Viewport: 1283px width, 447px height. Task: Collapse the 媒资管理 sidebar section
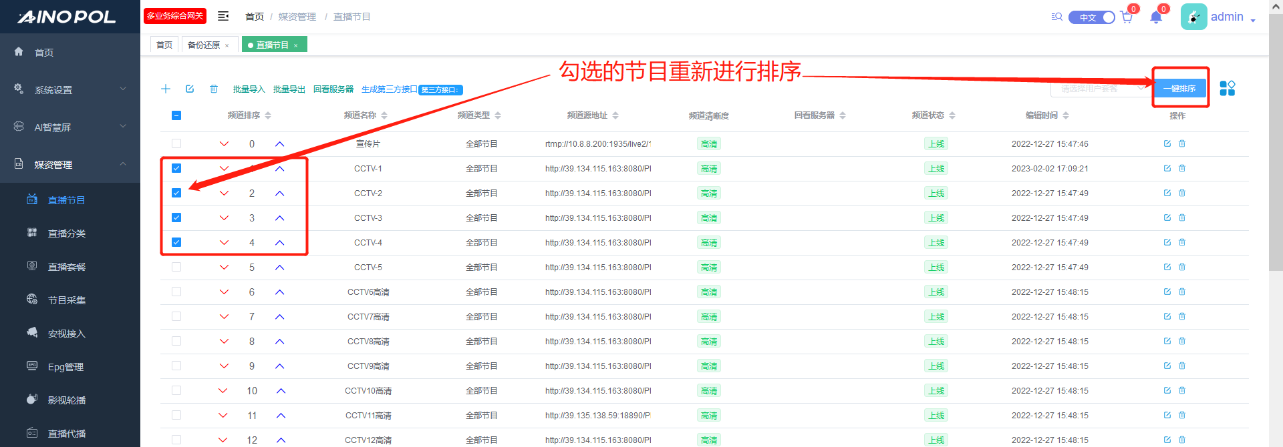tap(70, 164)
